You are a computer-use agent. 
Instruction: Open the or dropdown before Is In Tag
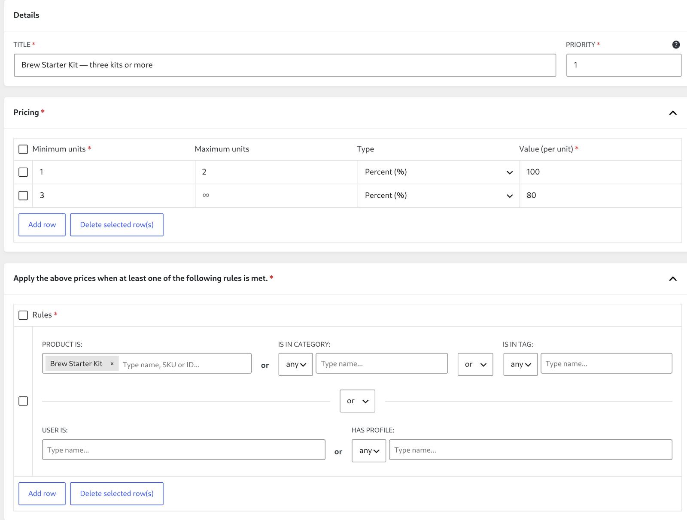coord(475,364)
